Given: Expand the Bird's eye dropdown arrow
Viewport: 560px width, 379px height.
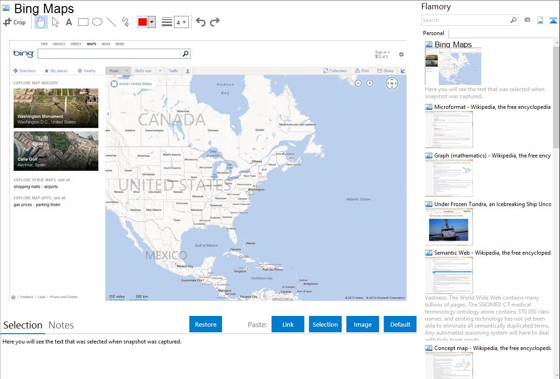Looking at the screenshot, I should [160, 71].
